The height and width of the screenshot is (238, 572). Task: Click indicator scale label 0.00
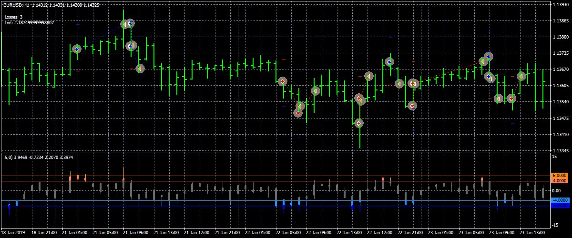557,190
